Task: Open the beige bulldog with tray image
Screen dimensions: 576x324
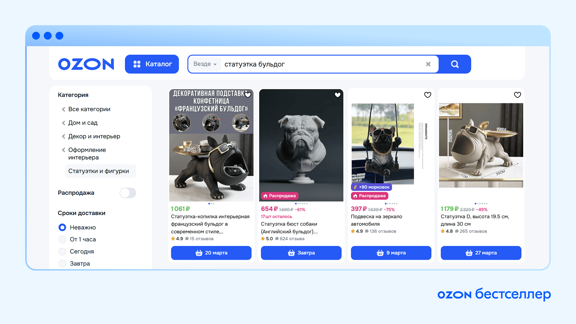Action: 481,145
